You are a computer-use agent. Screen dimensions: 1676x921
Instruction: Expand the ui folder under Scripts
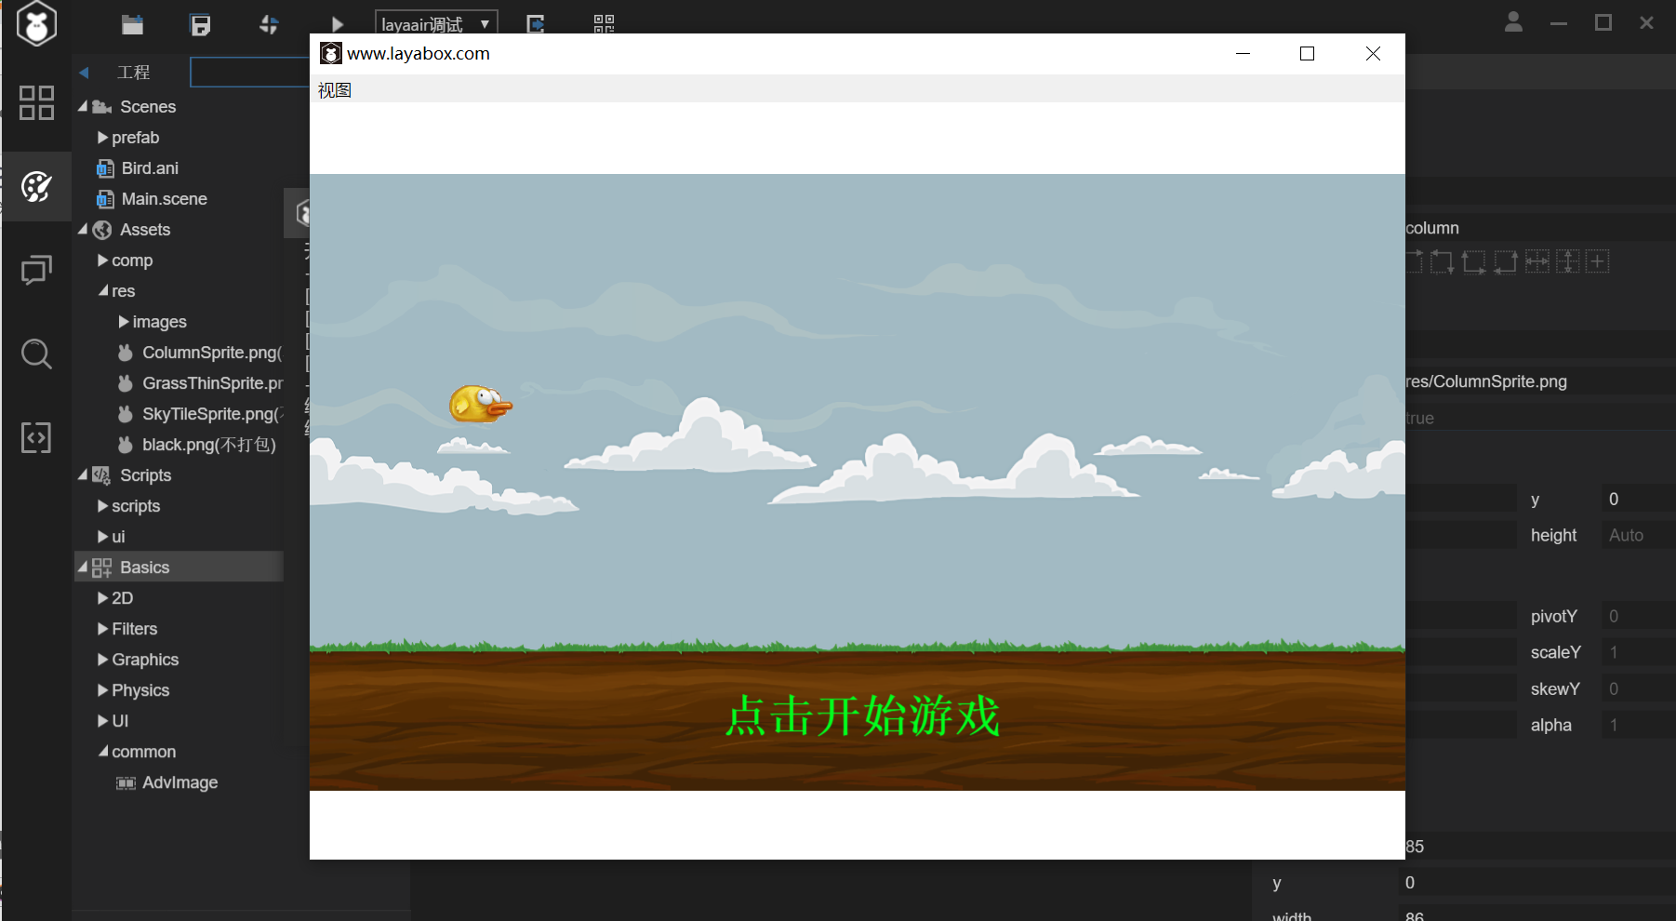point(102,537)
